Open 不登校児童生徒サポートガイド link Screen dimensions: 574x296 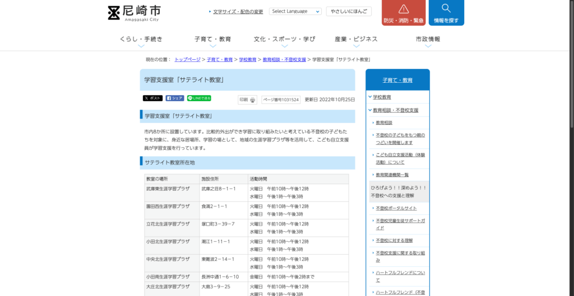tap(400, 224)
